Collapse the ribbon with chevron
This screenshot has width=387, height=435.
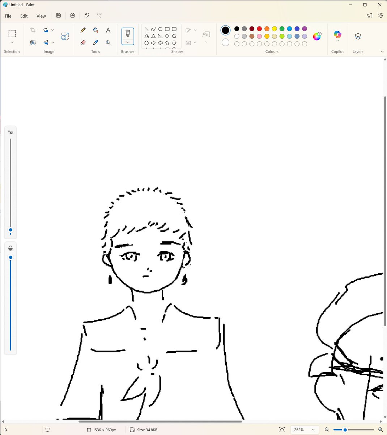pyautogui.click(x=382, y=52)
